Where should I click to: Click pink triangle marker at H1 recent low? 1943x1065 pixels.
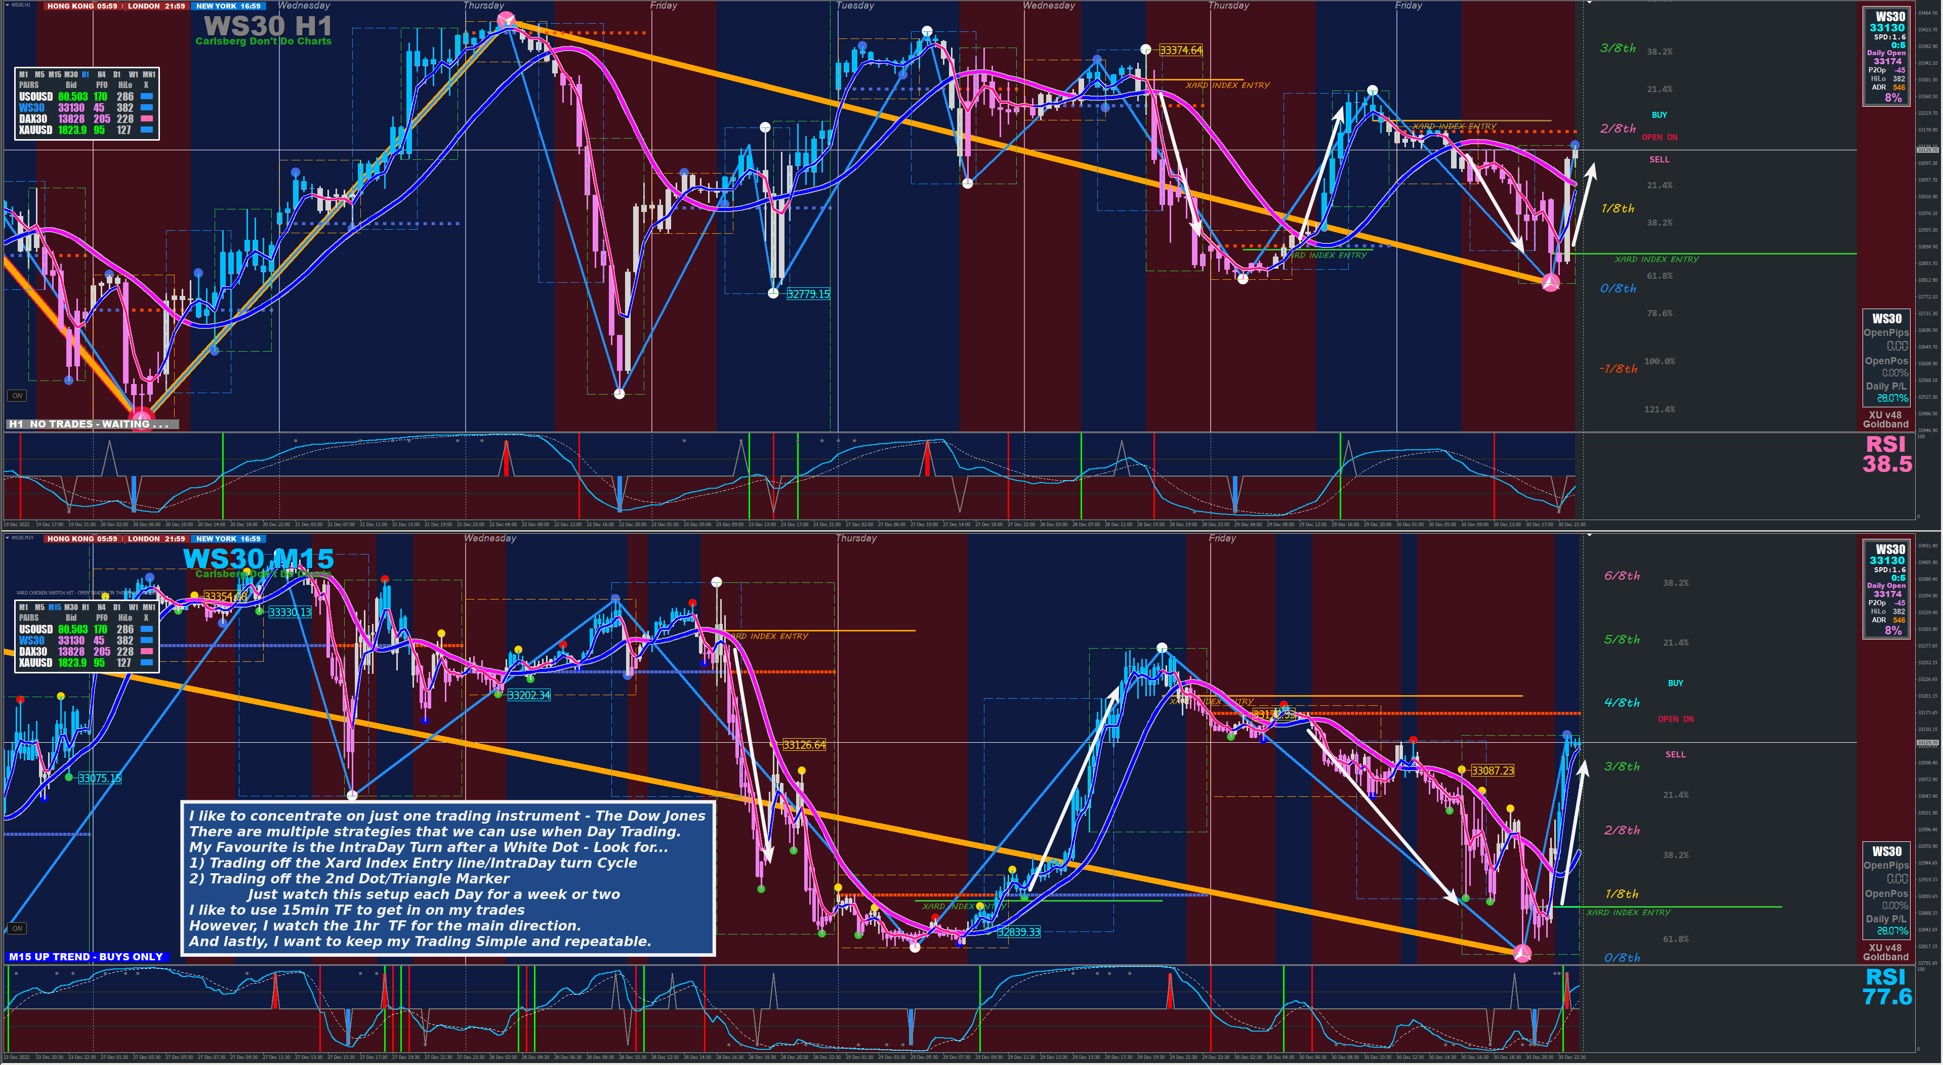pos(1550,283)
